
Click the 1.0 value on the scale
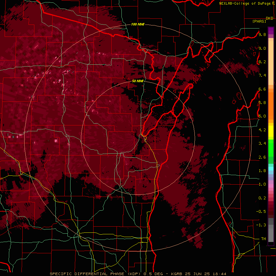tap(262, 184)
